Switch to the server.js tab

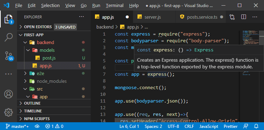(154, 17)
